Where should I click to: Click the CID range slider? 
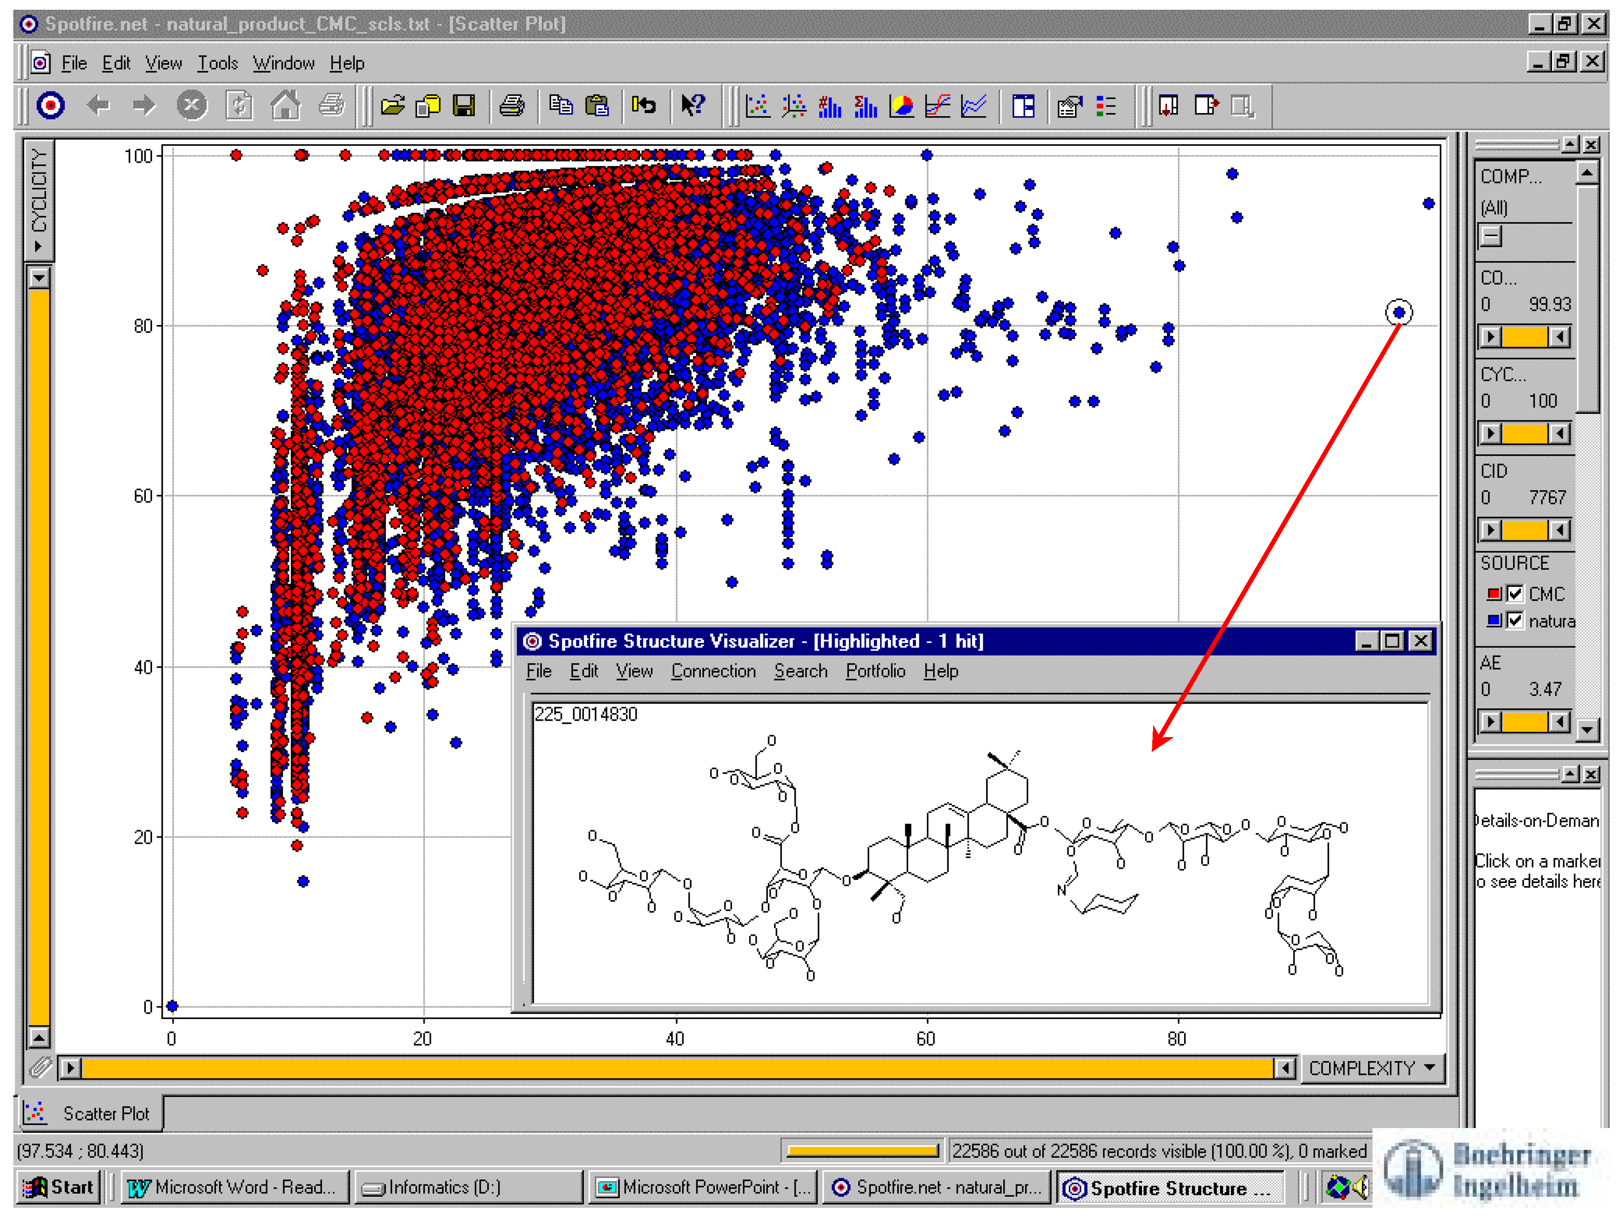point(1525,530)
